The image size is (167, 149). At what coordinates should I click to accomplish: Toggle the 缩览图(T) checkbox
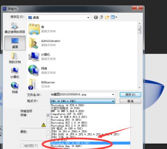tap(22, 145)
